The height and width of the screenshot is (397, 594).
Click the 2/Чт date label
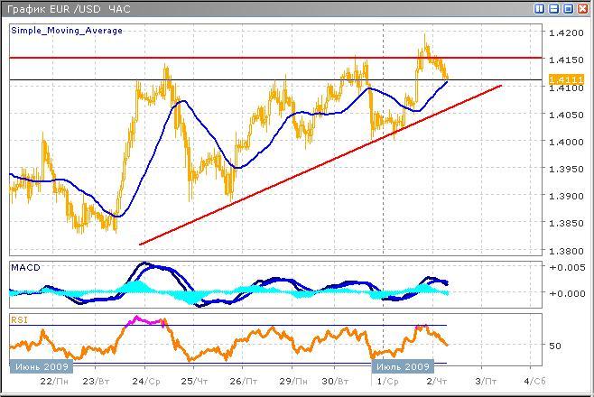click(438, 382)
